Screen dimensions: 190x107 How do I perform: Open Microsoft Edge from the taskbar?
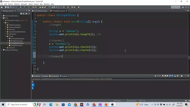tap(51, 104)
